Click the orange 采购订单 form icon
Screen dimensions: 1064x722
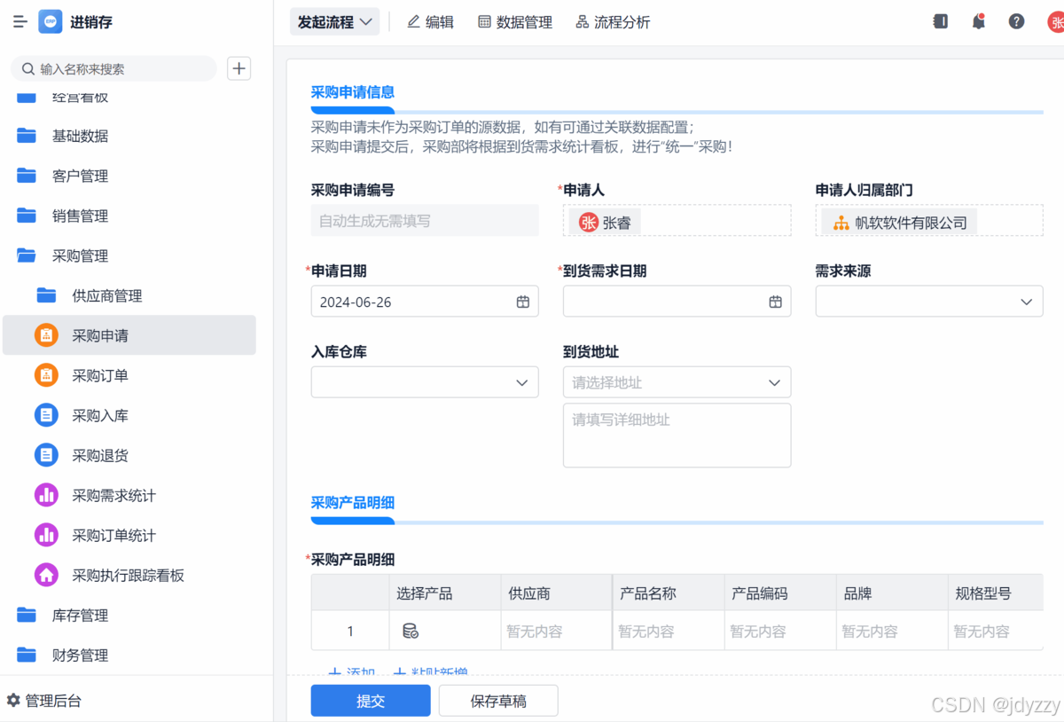[46, 375]
